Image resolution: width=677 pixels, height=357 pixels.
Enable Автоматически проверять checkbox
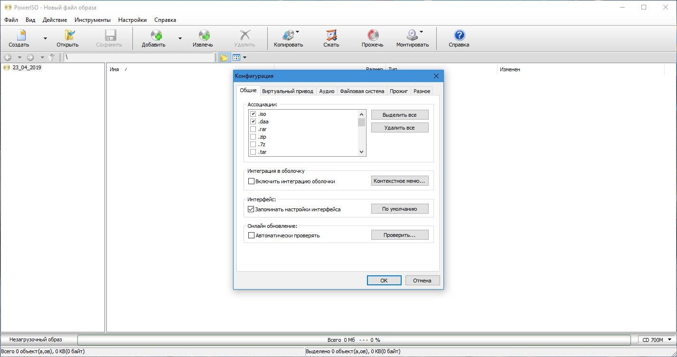point(252,235)
